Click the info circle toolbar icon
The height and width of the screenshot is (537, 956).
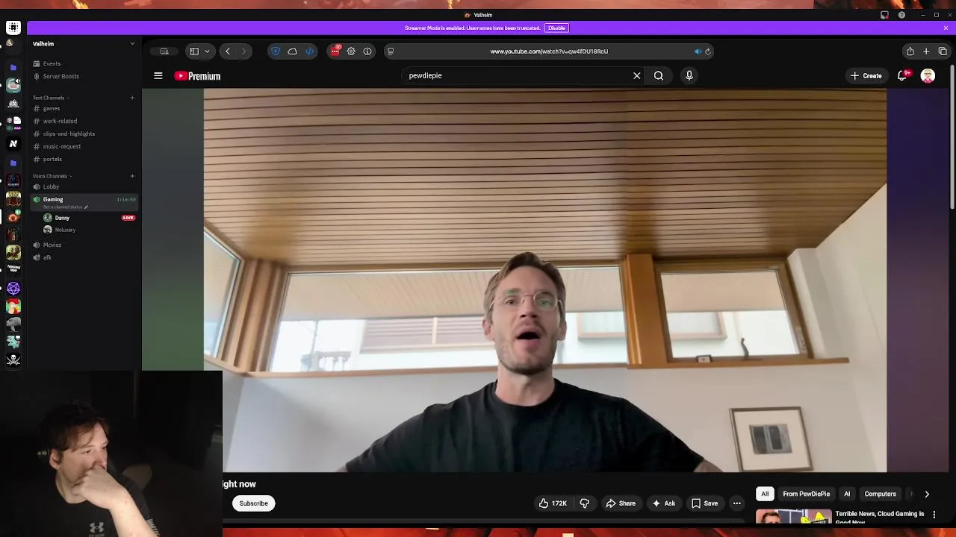pyautogui.click(x=367, y=51)
